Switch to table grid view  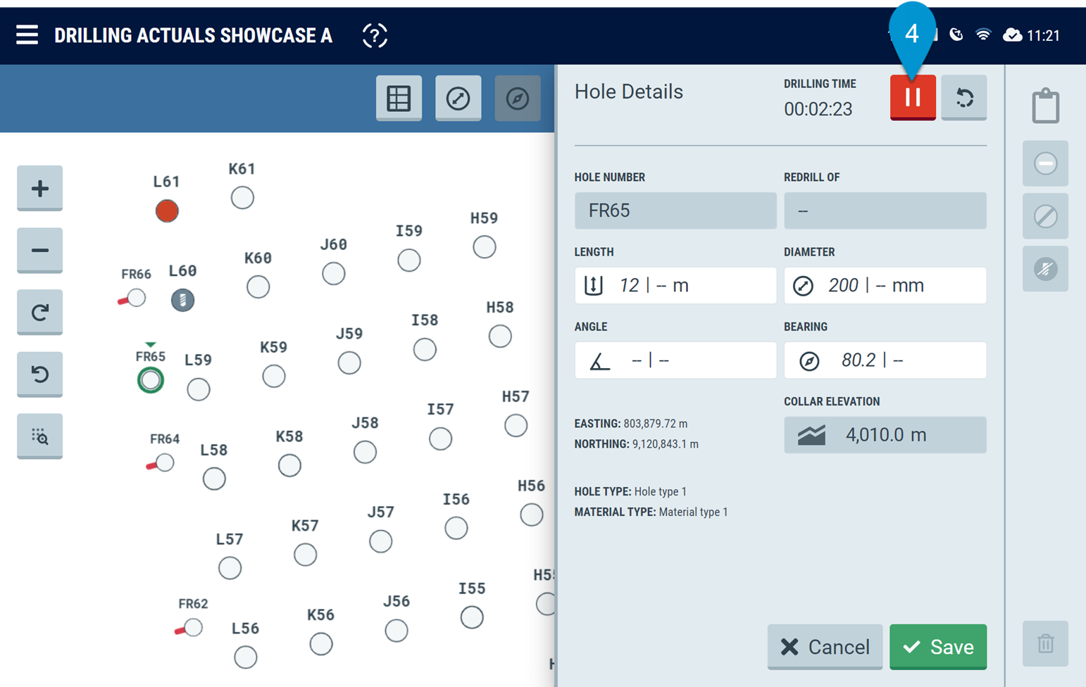[399, 98]
